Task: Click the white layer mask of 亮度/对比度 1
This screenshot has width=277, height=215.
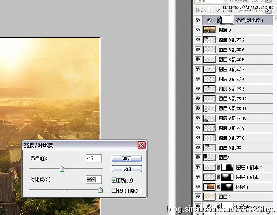Action: point(227,20)
